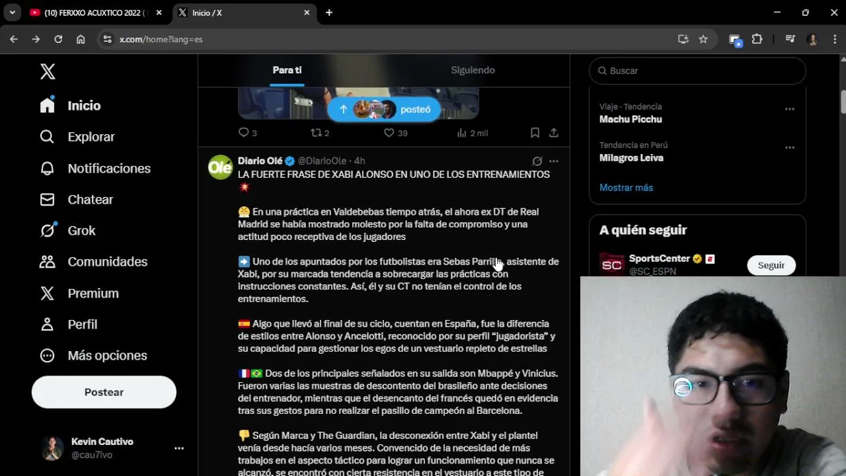The width and height of the screenshot is (846, 476).
Task: Like the post with 39 likes
Action: point(389,133)
